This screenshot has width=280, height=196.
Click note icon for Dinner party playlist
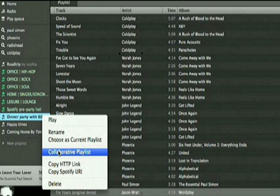tap(3, 117)
